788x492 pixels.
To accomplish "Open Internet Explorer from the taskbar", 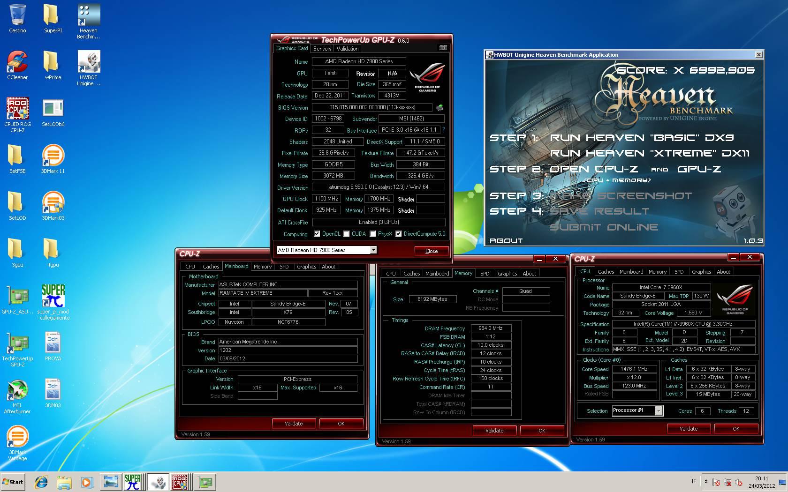I will click(x=41, y=482).
